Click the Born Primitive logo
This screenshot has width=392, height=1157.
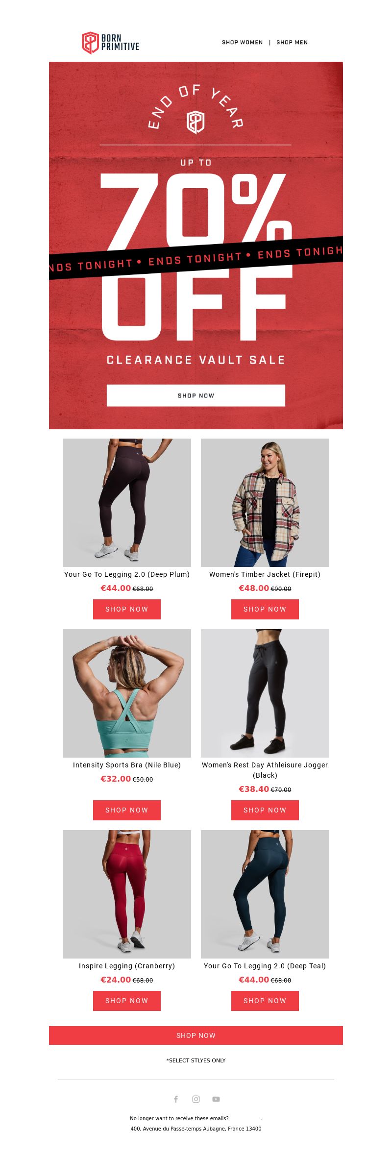(x=111, y=43)
